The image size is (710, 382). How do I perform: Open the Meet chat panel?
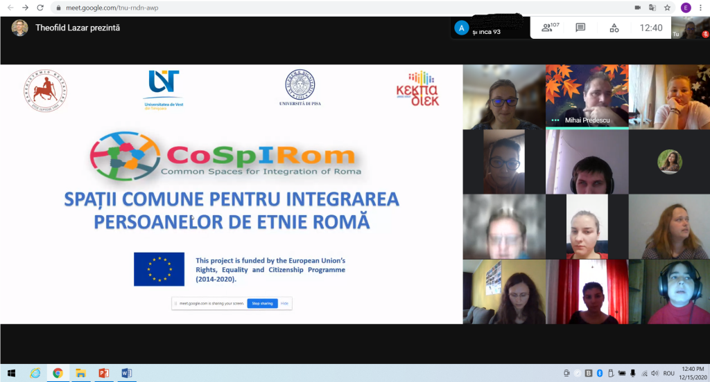tap(580, 28)
